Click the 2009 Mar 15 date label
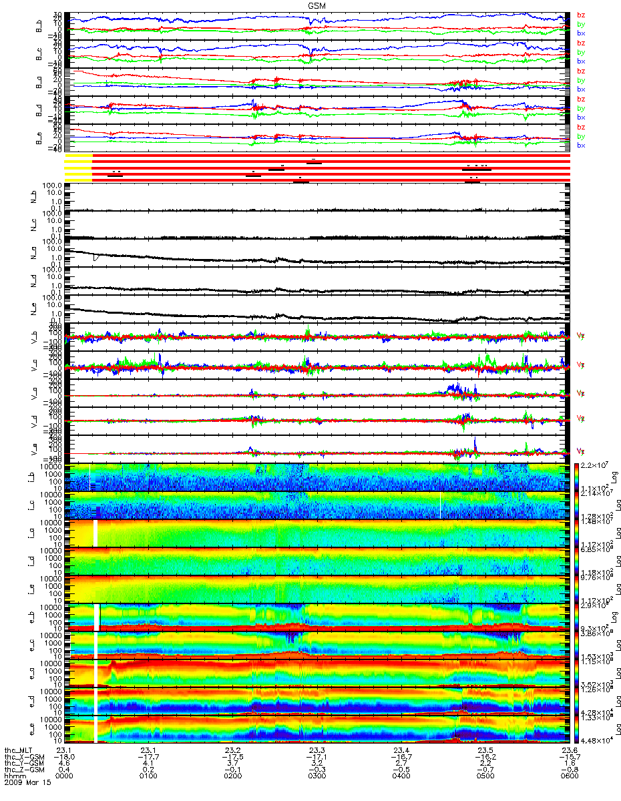Image resolution: width=621 pixels, height=801 pixels. click(27, 784)
